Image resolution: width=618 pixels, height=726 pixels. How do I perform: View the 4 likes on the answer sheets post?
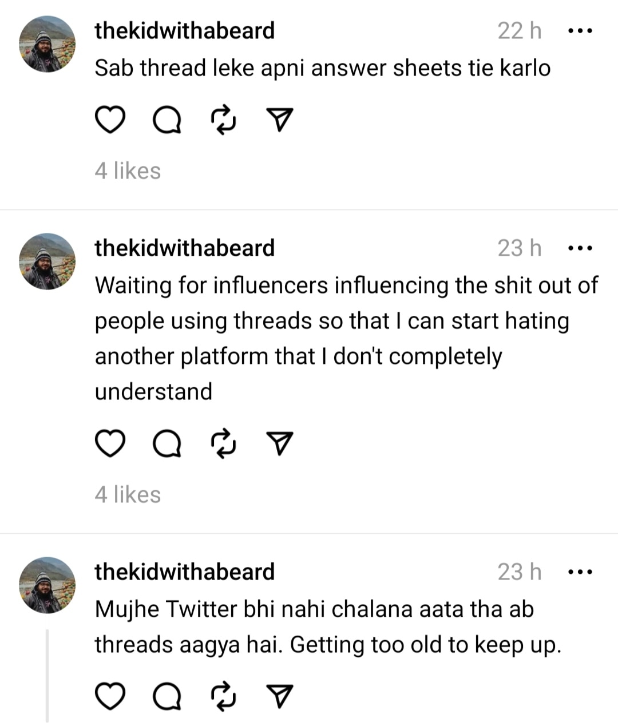128,170
